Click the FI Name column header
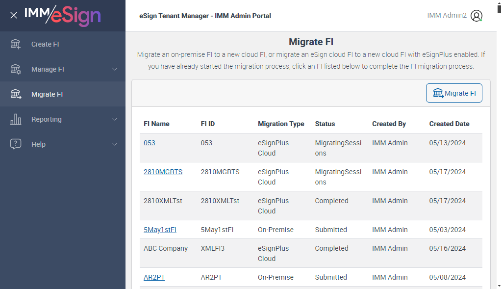Viewport: 502px width, 289px height. pyautogui.click(x=156, y=124)
